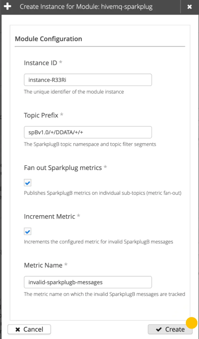Click the dialog title mentioning hivemq-sparkplug
The width and height of the screenshot is (199, 339).
[86, 7]
